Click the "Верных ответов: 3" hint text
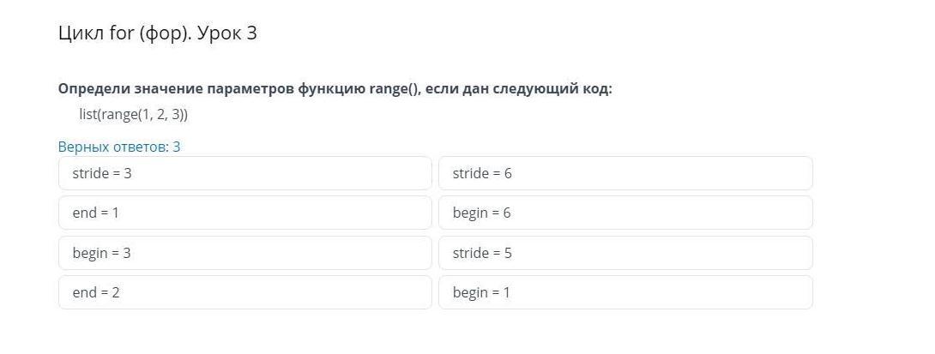The width and height of the screenshot is (935, 354). coord(119,147)
